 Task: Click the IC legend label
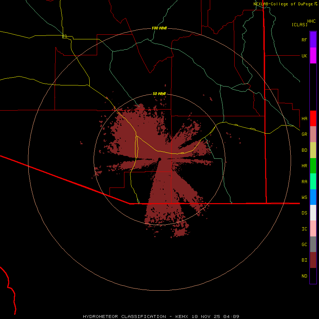tap(304, 229)
